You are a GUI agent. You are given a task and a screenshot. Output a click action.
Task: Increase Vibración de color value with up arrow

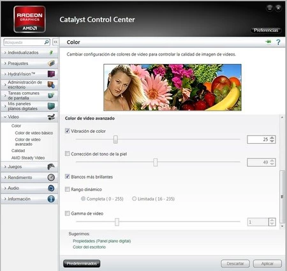tap(272, 137)
